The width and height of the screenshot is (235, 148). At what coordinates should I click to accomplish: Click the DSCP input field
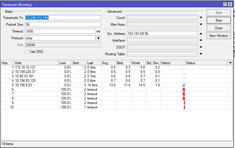[162, 47]
